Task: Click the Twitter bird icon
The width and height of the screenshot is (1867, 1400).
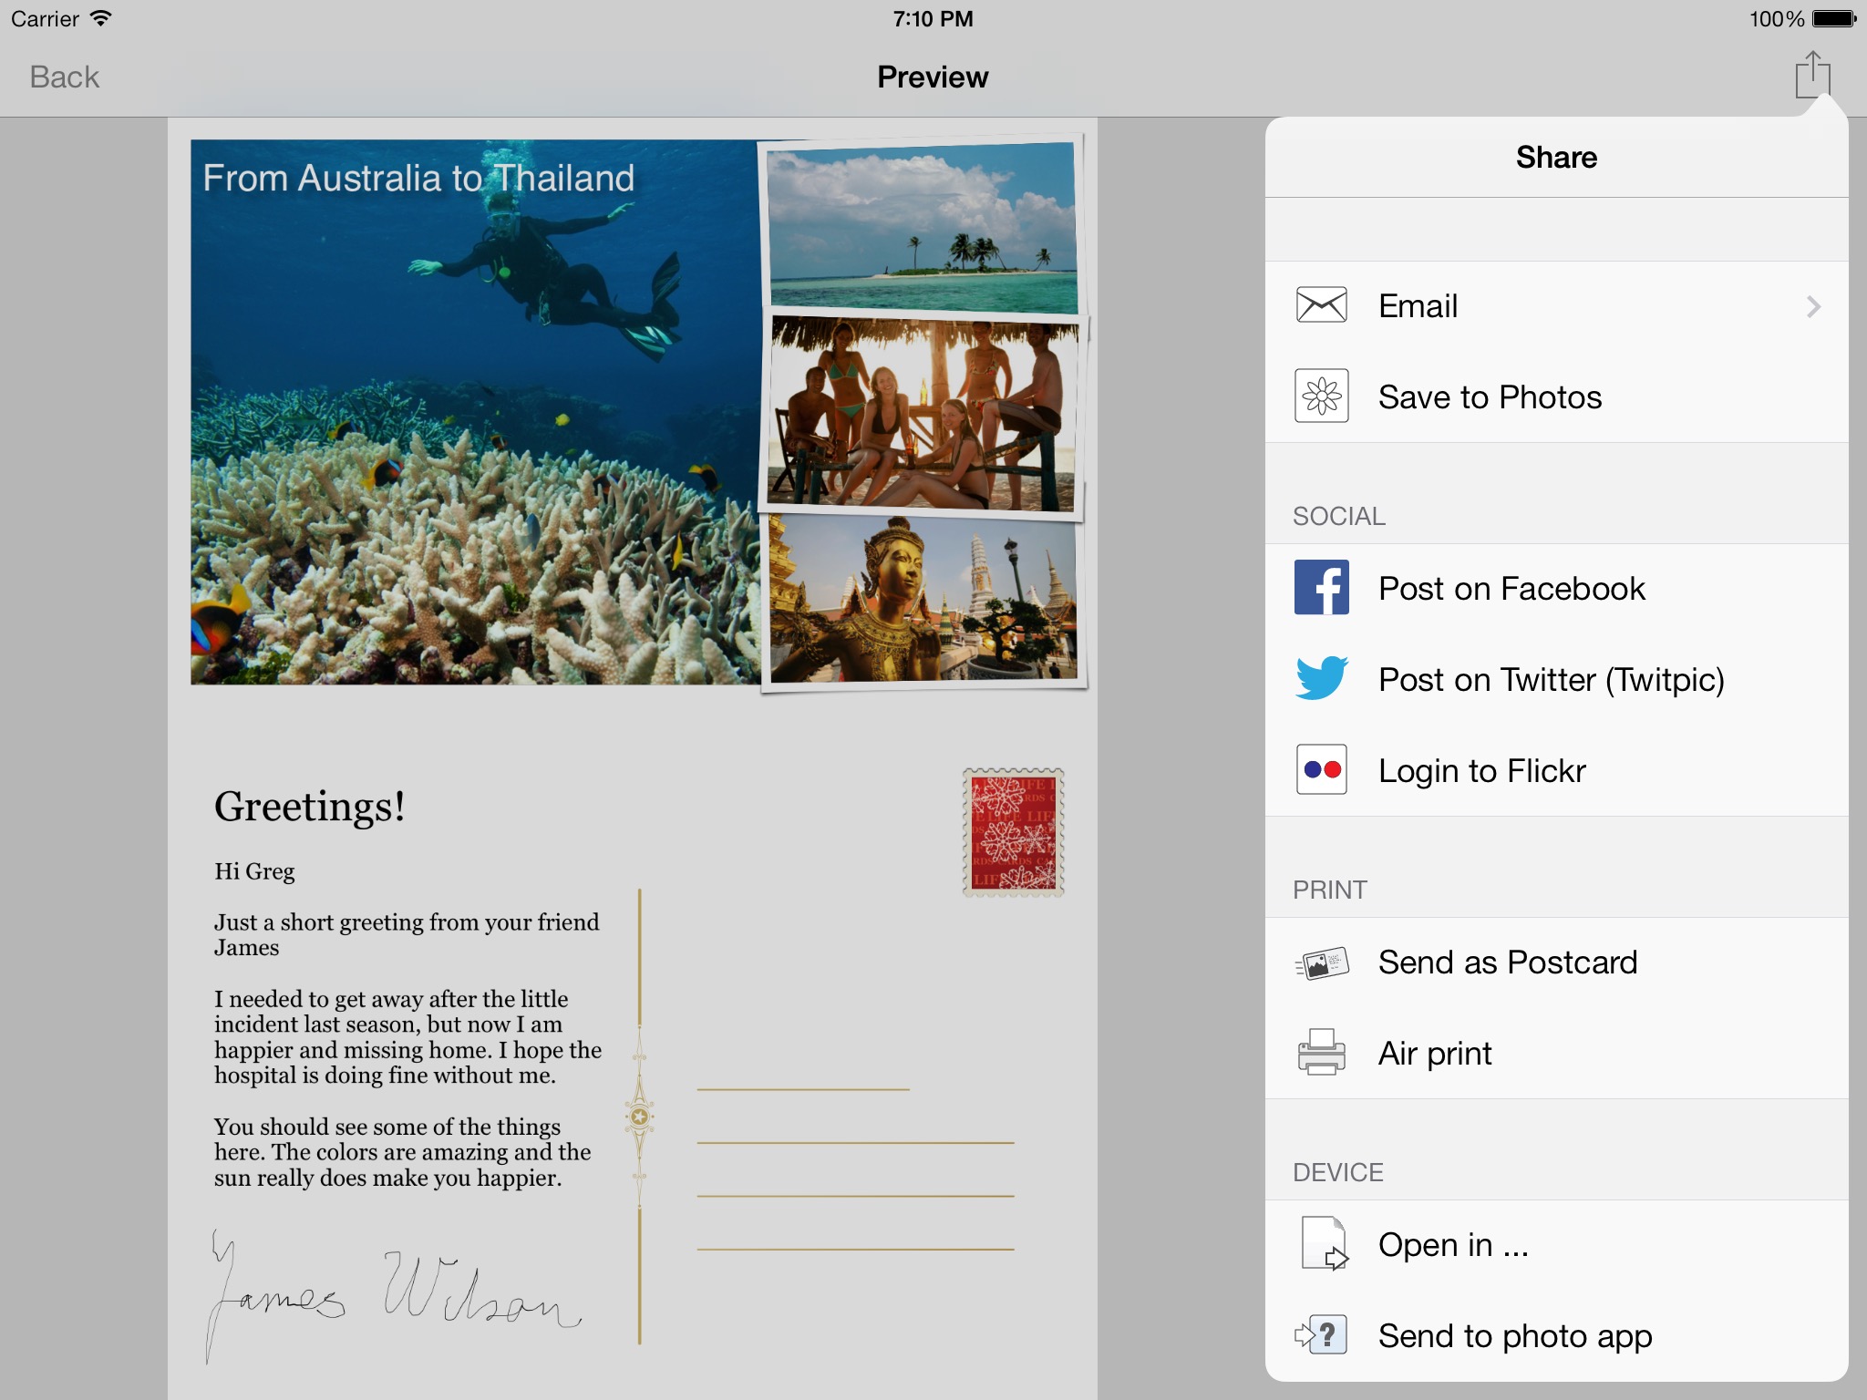Action: coord(1321,679)
